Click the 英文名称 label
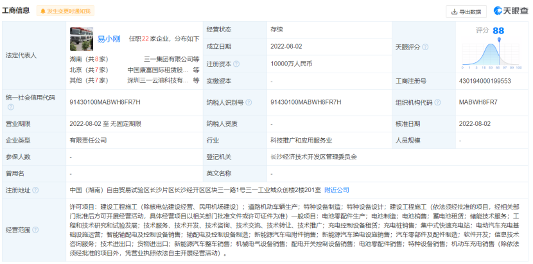Image resolution: width=533 pixels, height=264 pixels. [219, 174]
